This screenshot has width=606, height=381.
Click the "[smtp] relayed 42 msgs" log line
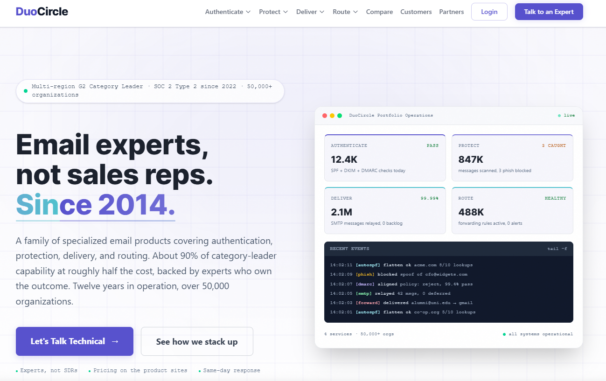click(x=390, y=293)
